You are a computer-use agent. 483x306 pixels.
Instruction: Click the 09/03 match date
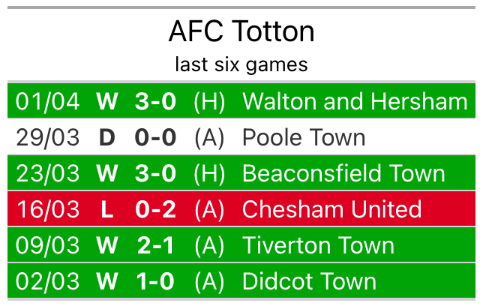47,245
